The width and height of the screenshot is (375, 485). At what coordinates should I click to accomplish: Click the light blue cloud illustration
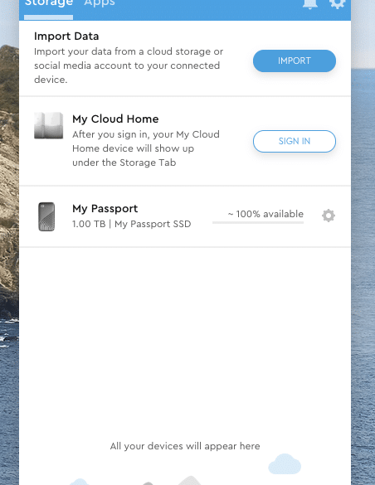[285, 464]
